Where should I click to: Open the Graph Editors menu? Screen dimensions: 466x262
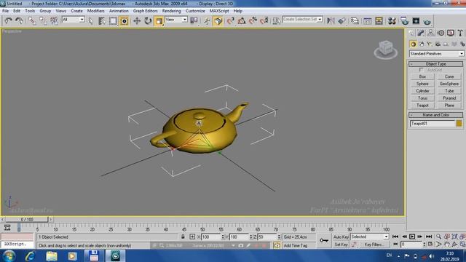pyautogui.click(x=146, y=11)
